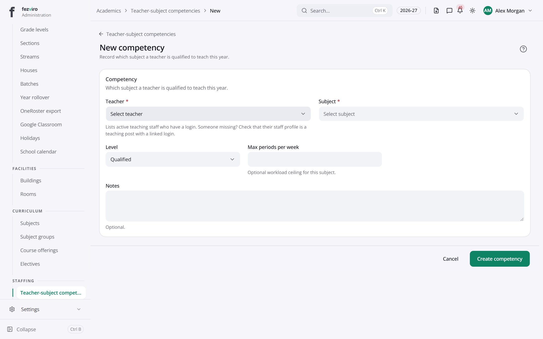
Task: Click the Collapse sidebar panel icon
Action: tap(10, 329)
